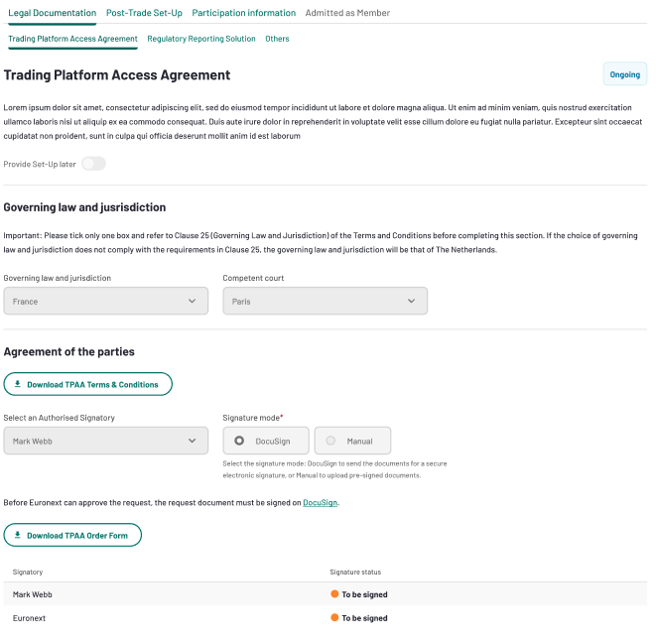This screenshot has width=656, height=642.
Task: Select DocuSign signature mode radio
Action: click(239, 441)
